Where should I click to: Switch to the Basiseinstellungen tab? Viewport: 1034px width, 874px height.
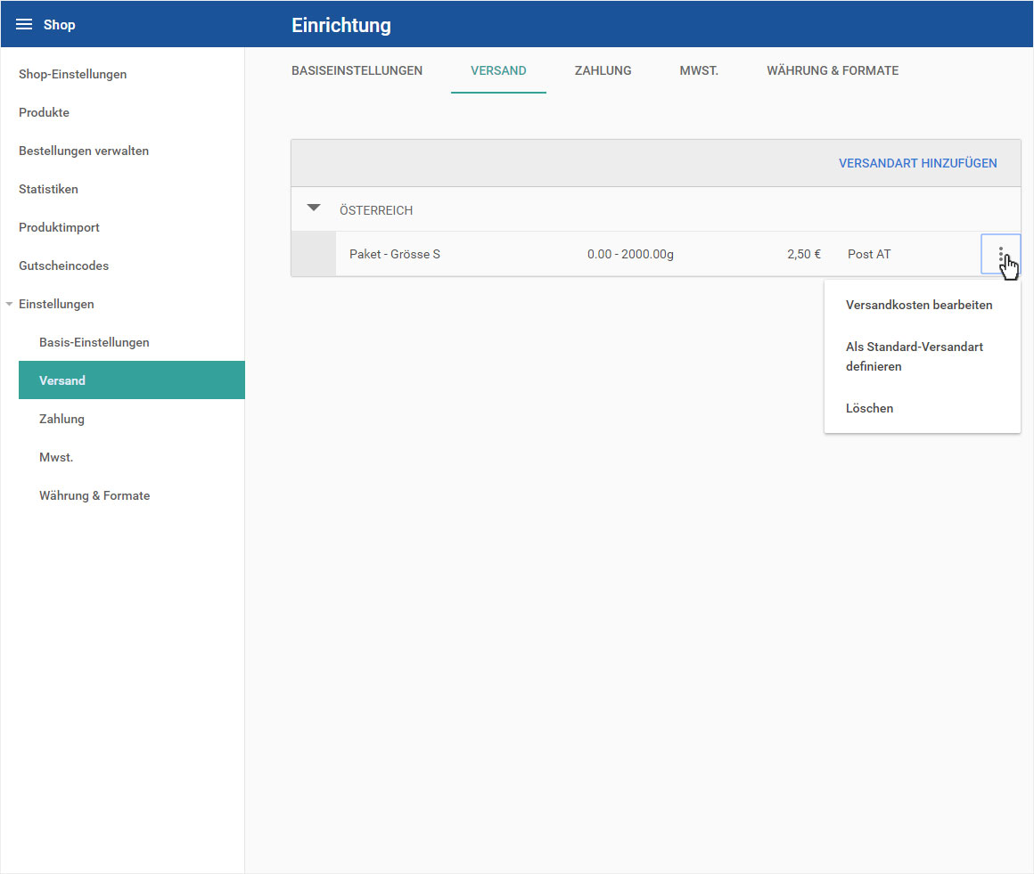357,70
